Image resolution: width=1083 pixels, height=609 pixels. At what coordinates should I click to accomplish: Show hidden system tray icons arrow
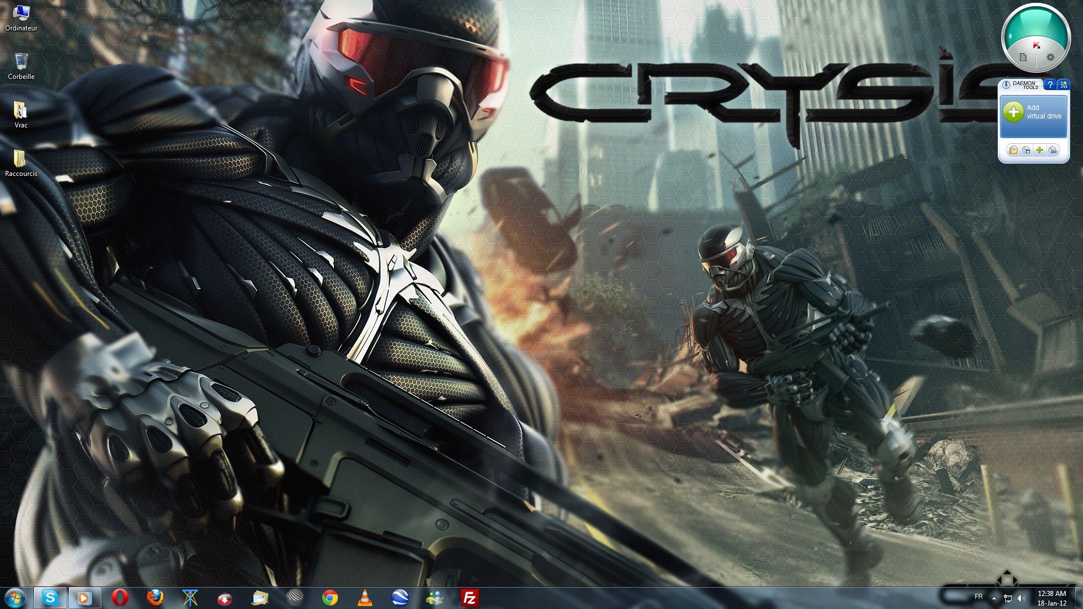(994, 598)
